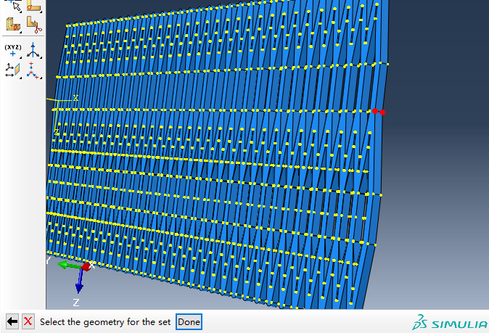This screenshot has height=333, width=489.
Task: Select the L-shape with scissors tool
Action: click(34, 25)
